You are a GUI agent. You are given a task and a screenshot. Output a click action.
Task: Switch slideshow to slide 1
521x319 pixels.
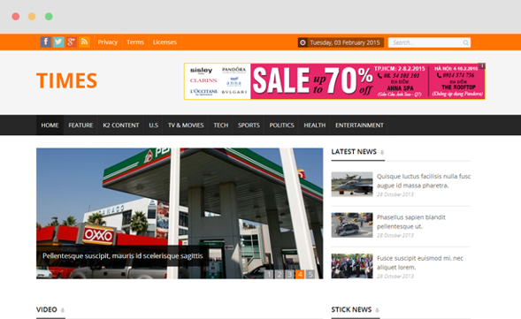coord(269,275)
